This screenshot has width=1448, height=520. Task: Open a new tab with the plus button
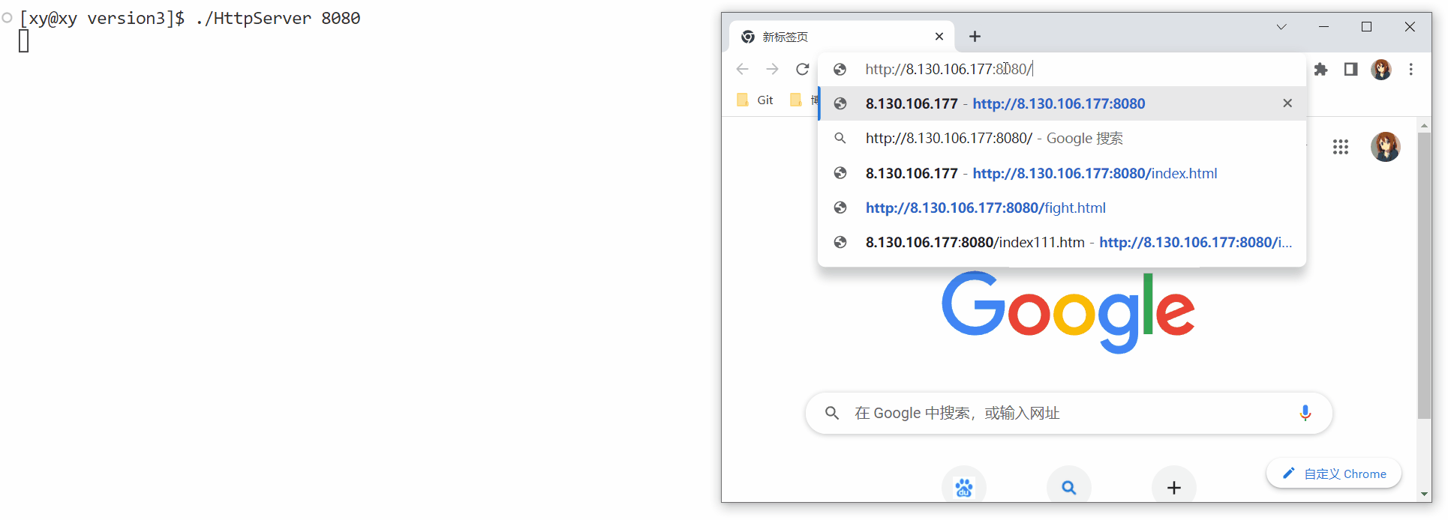pyautogui.click(x=975, y=36)
